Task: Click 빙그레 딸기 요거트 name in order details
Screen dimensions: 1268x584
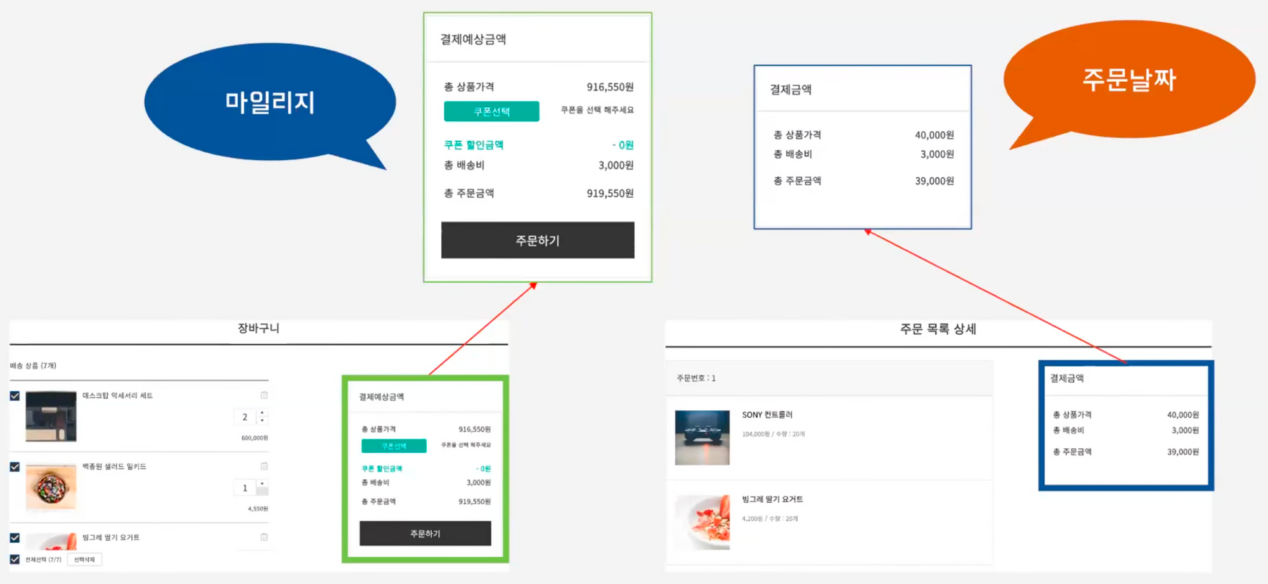Action: [x=772, y=499]
